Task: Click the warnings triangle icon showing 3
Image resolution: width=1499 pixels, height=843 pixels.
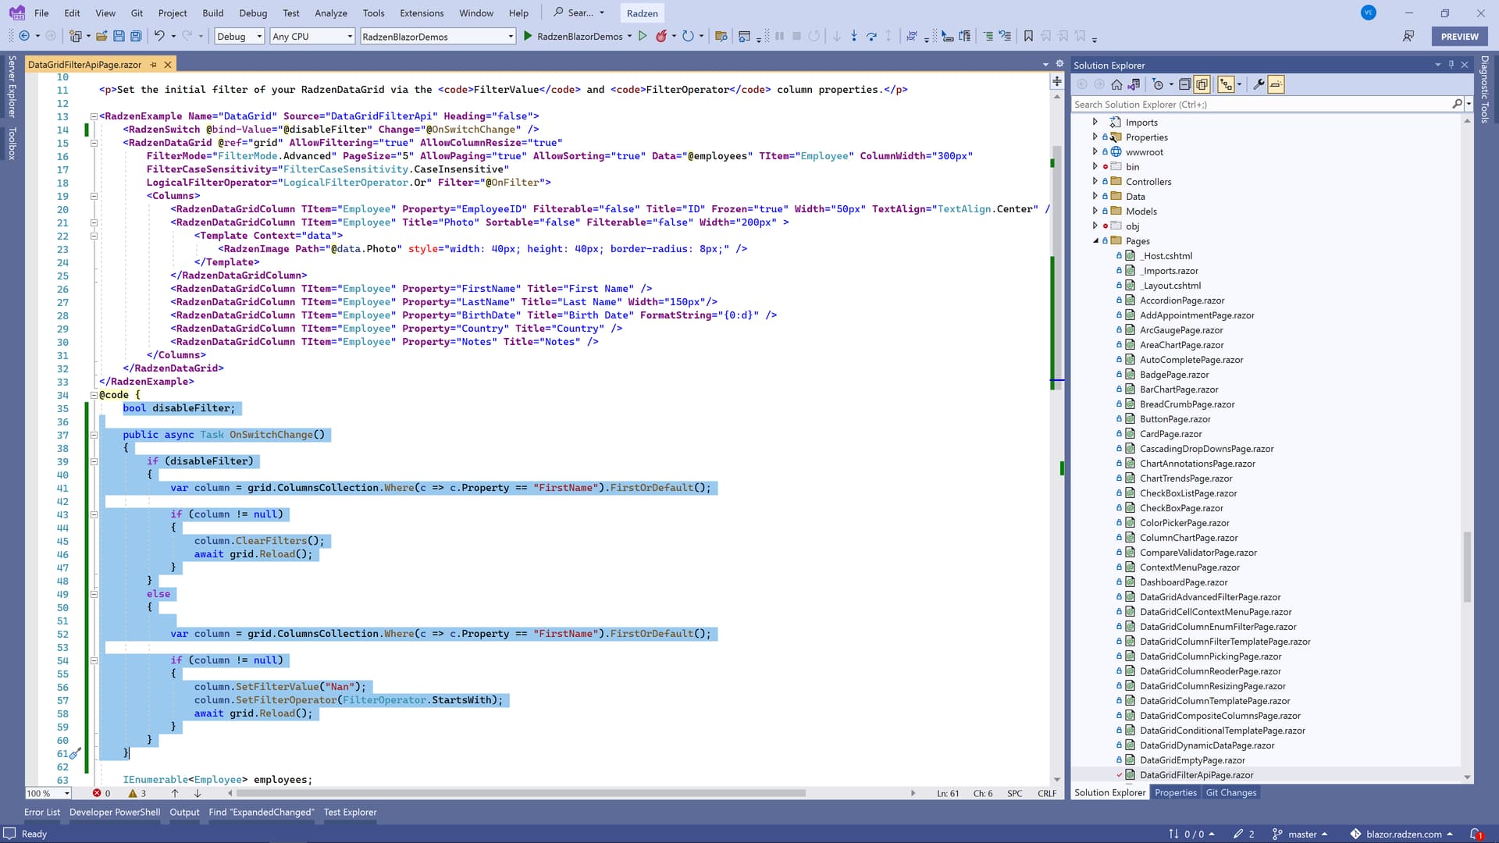Action: click(133, 793)
